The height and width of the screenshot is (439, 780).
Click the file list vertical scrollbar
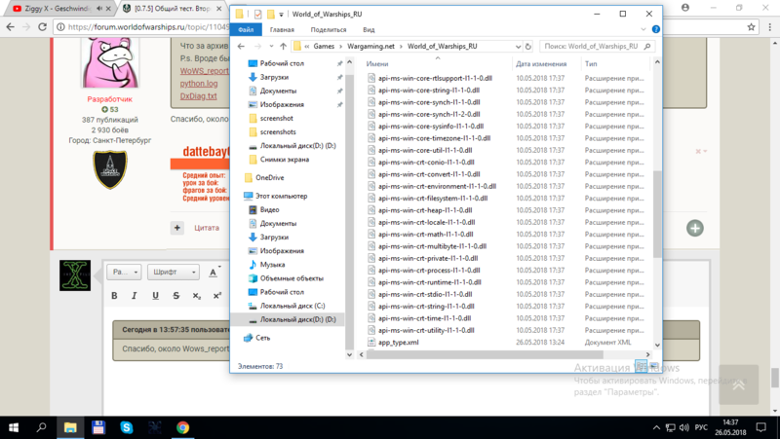point(657,213)
